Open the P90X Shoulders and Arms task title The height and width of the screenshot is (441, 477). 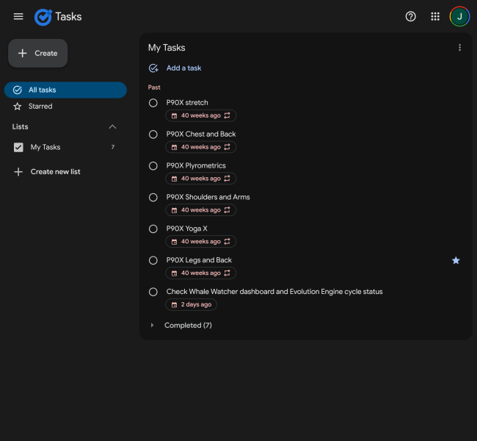208,197
